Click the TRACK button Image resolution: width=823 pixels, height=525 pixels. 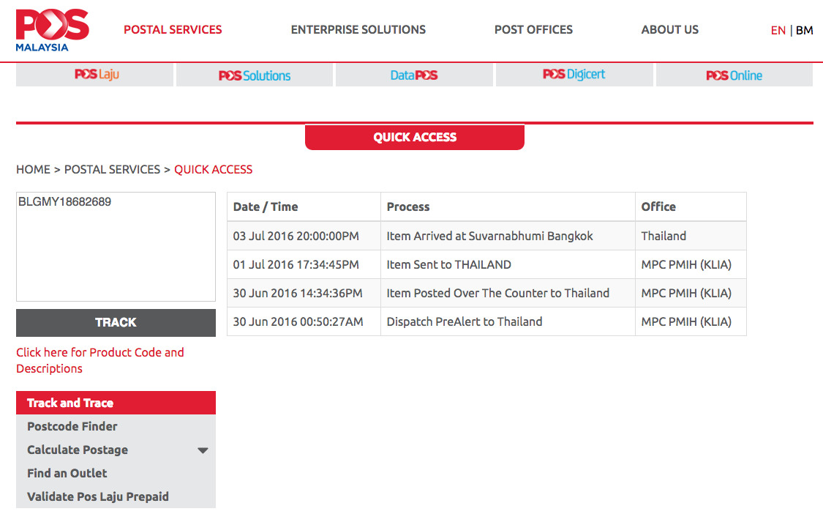point(116,323)
